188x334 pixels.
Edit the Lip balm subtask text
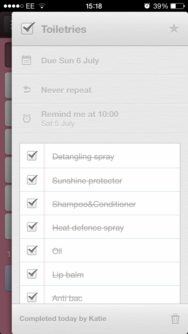pyautogui.click(x=68, y=275)
